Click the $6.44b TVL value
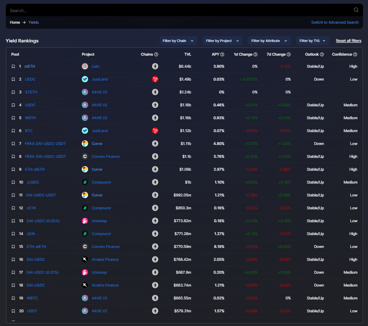The image size is (368, 326). tap(185, 66)
